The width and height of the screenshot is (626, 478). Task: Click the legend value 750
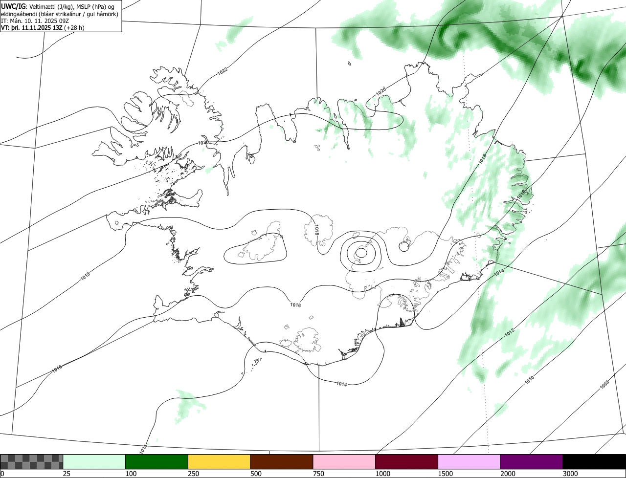pyautogui.click(x=319, y=474)
